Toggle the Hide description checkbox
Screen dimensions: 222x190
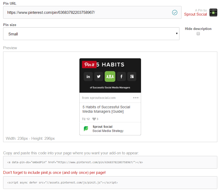(198, 34)
